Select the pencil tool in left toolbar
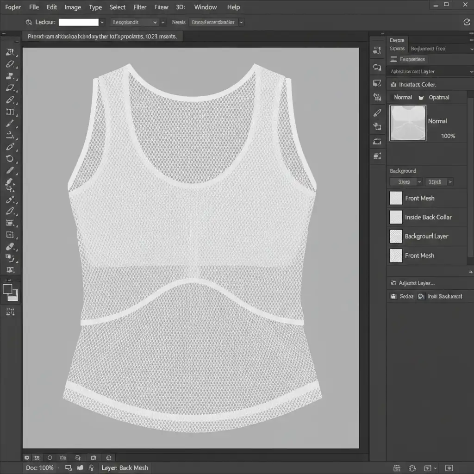This screenshot has height=474, width=474. 10,124
